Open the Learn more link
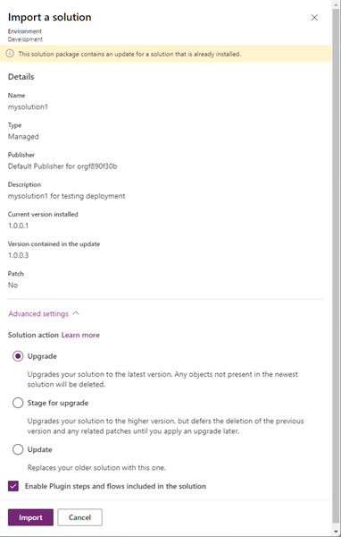Image resolution: width=341 pixels, height=537 pixels. pyautogui.click(x=80, y=335)
